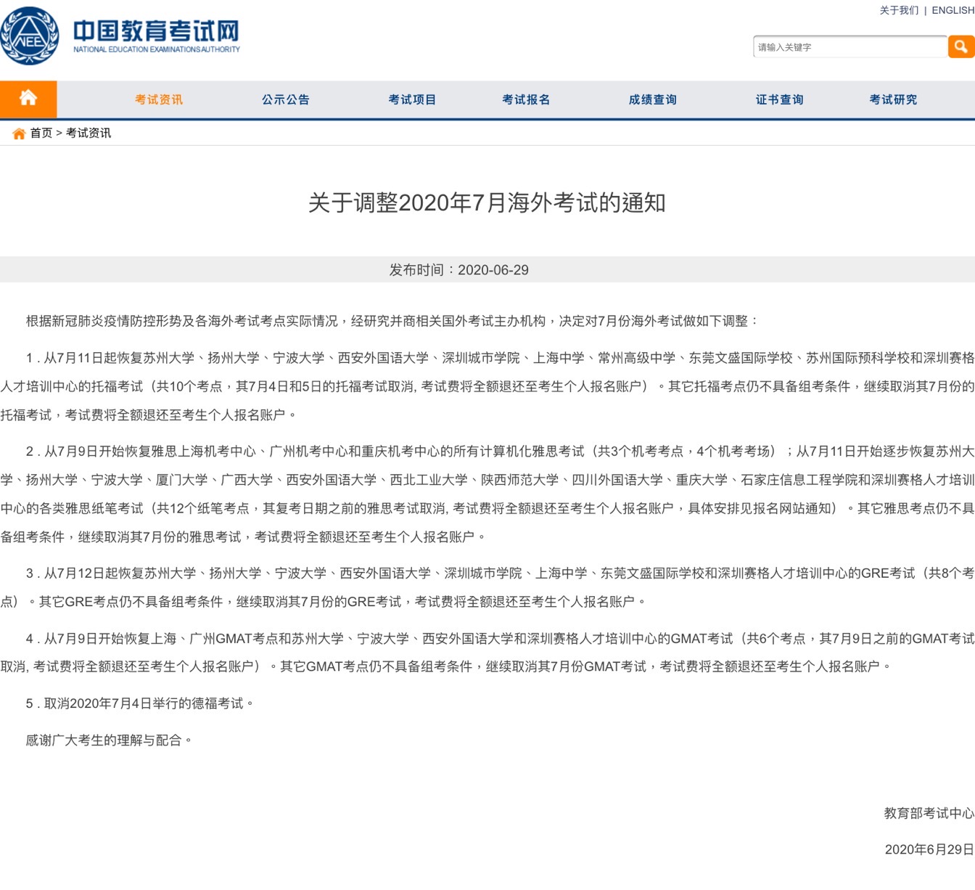Click 考试资讯 in the breadcrumb trail
Image resolution: width=975 pixels, height=890 pixels.
87,134
